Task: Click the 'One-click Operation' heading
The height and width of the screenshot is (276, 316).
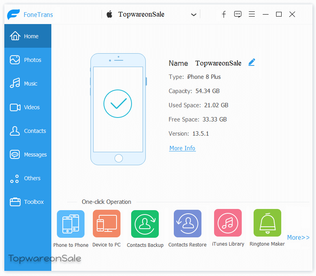Action: tap(106, 202)
